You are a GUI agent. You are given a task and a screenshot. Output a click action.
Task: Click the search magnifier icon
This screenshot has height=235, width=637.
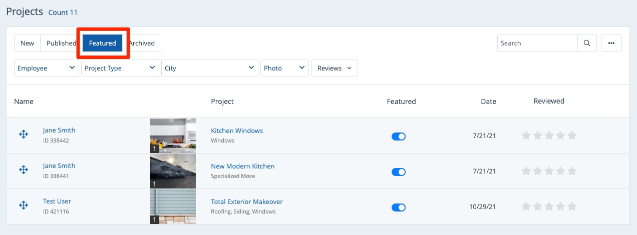tap(587, 43)
